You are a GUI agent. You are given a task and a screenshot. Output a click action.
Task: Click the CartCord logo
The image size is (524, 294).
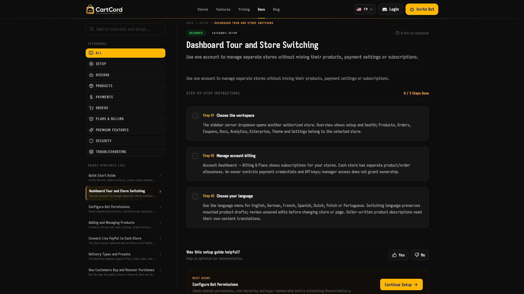click(x=104, y=9)
